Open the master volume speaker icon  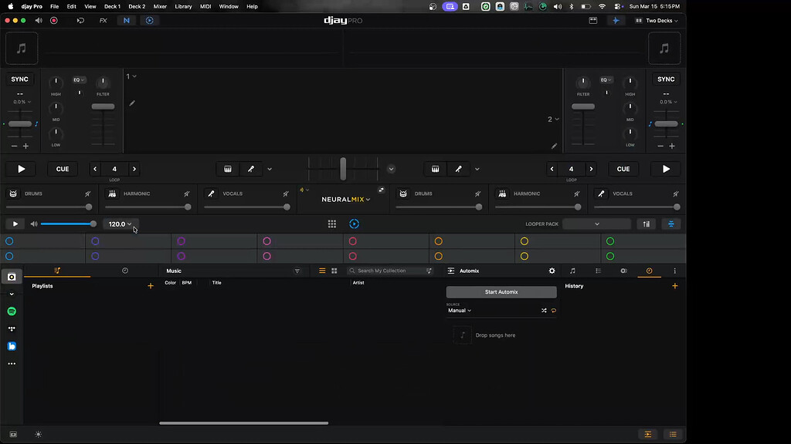point(39,21)
